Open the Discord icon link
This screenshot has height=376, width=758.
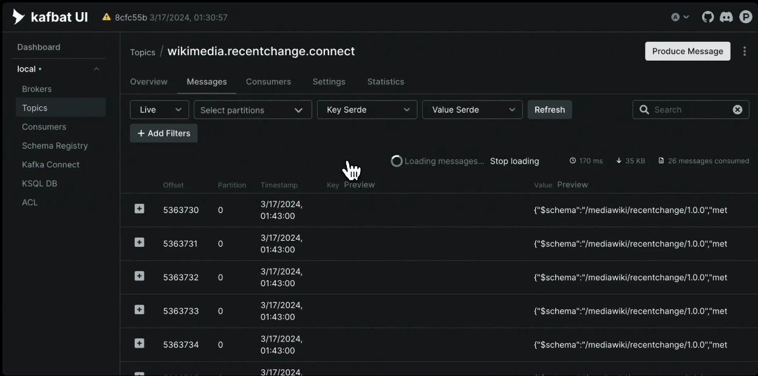[726, 17]
